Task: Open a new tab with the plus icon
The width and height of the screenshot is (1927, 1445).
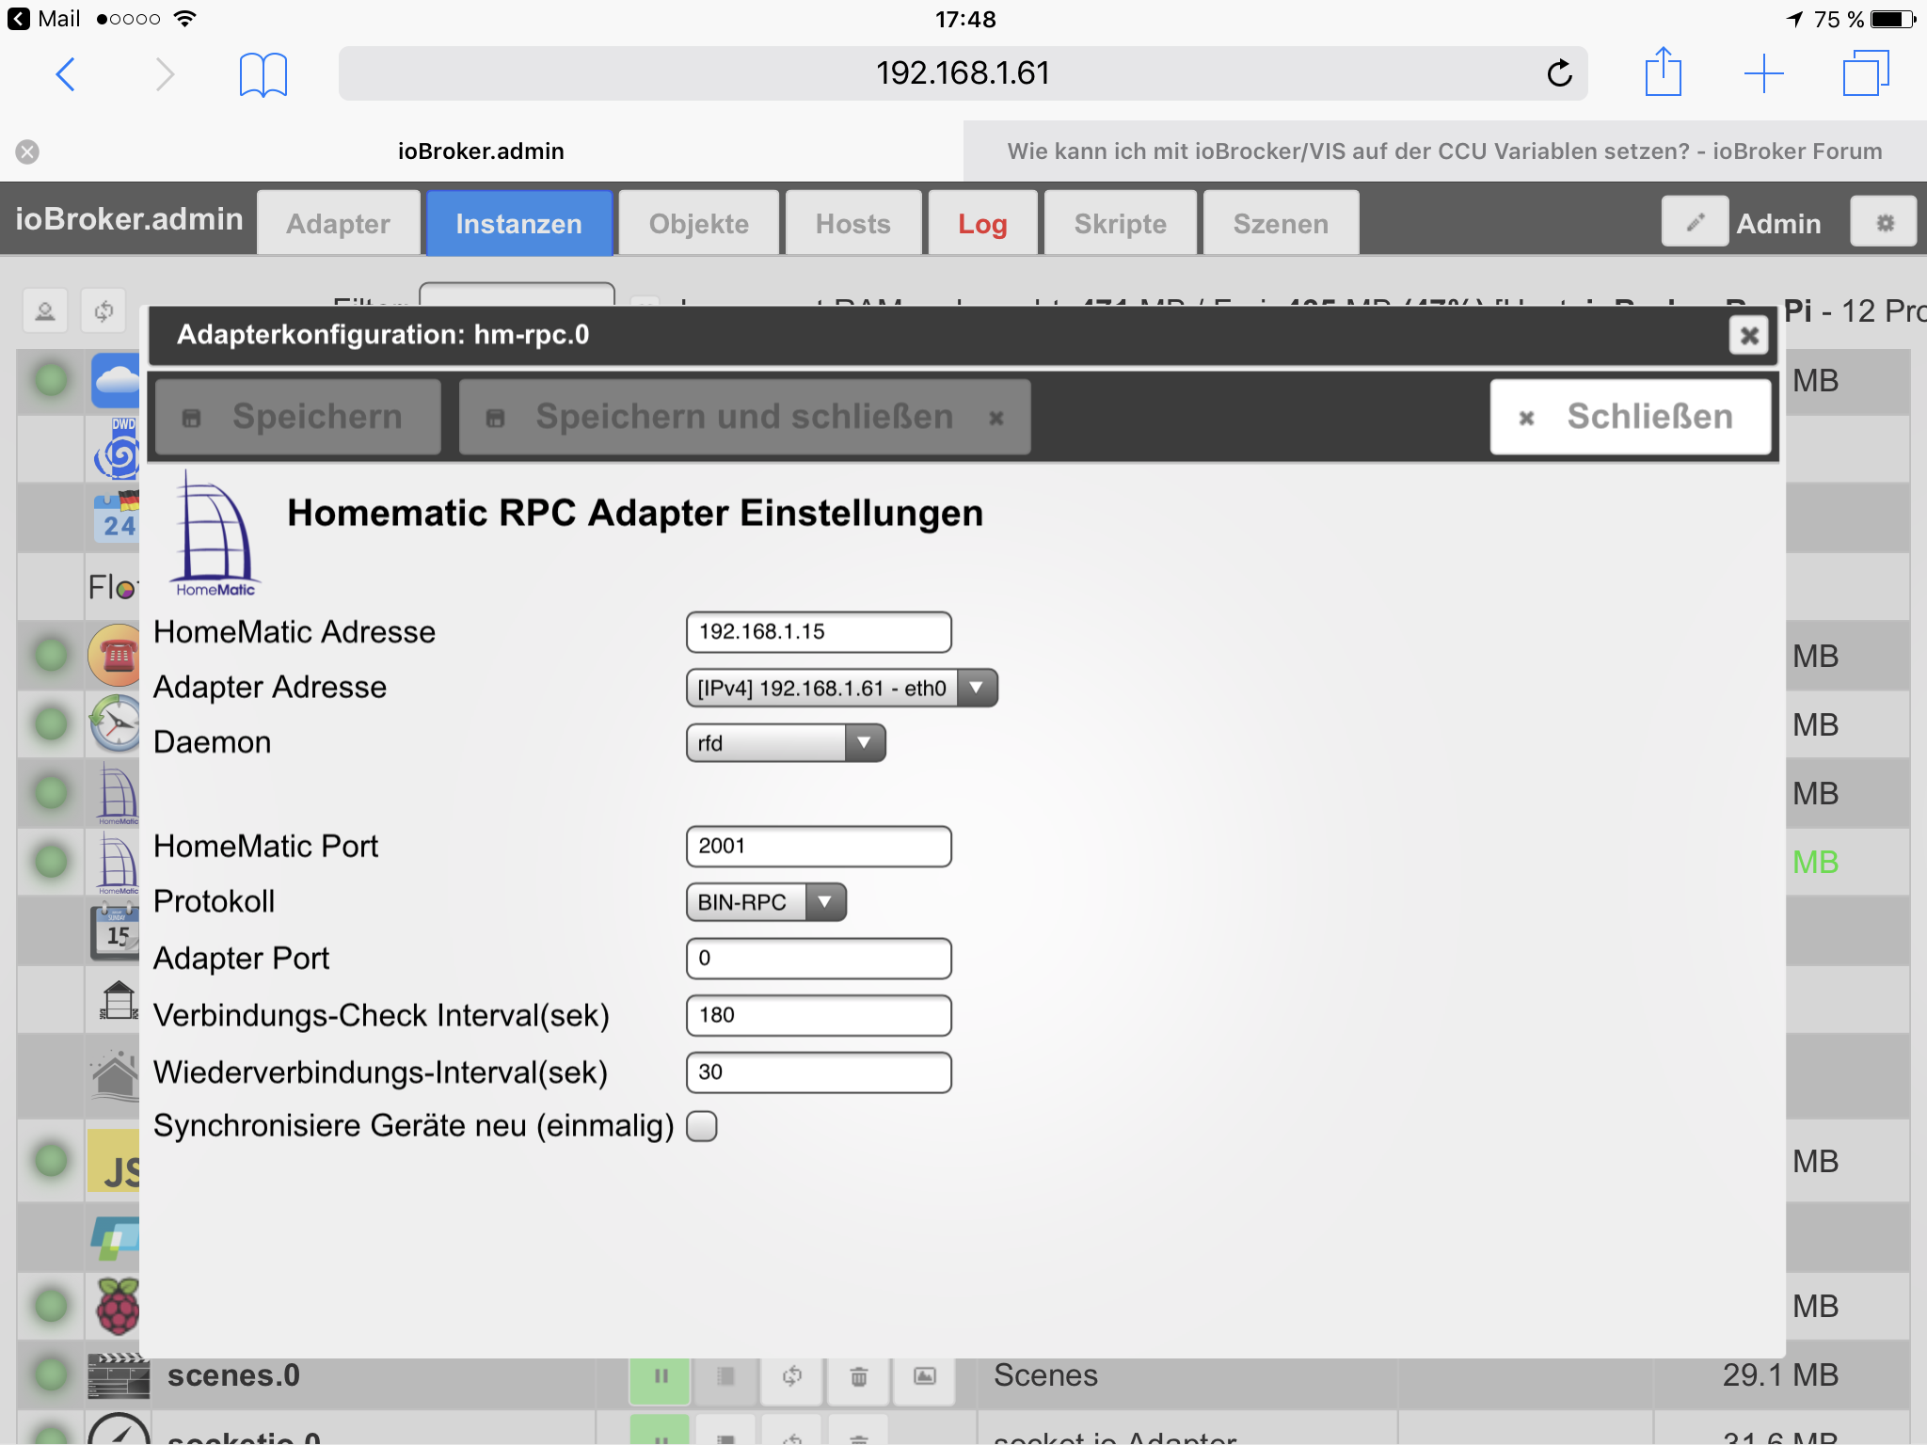Action: click(x=1763, y=73)
